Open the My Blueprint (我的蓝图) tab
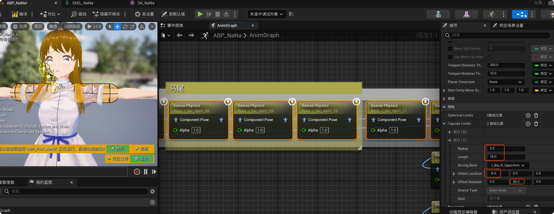Screen dimensions: 554x214 click(44, 183)
